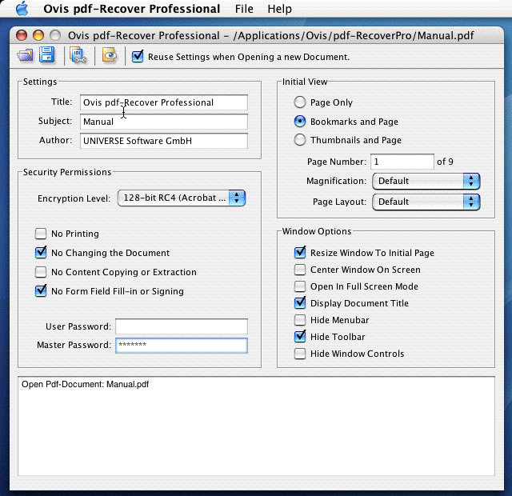
Task: Click the User Password field
Action: coord(182,326)
